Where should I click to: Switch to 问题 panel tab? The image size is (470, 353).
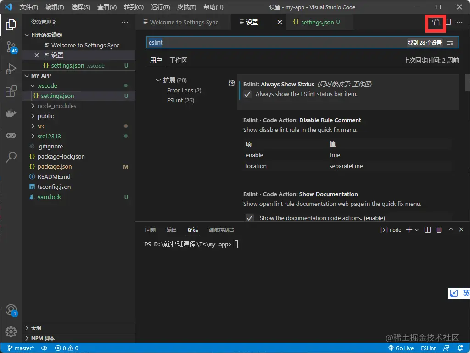pyautogui.click(x=150, y=230)
